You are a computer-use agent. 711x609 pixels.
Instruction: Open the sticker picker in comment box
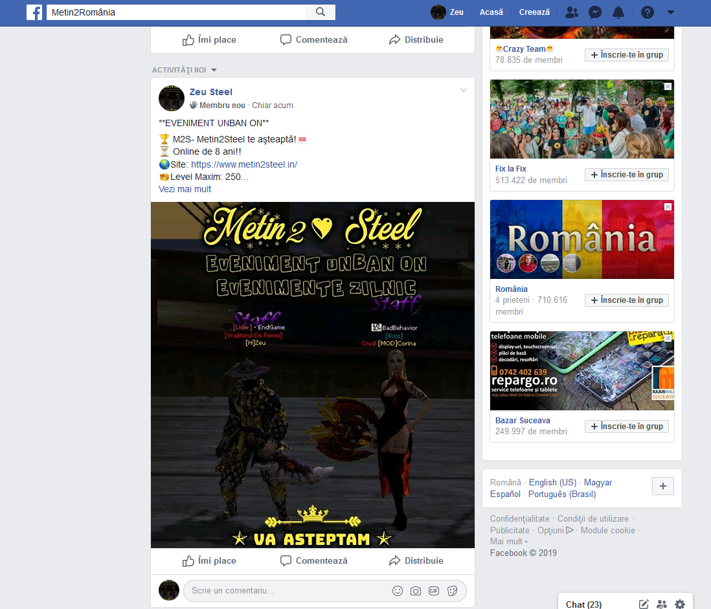(452, 591)
